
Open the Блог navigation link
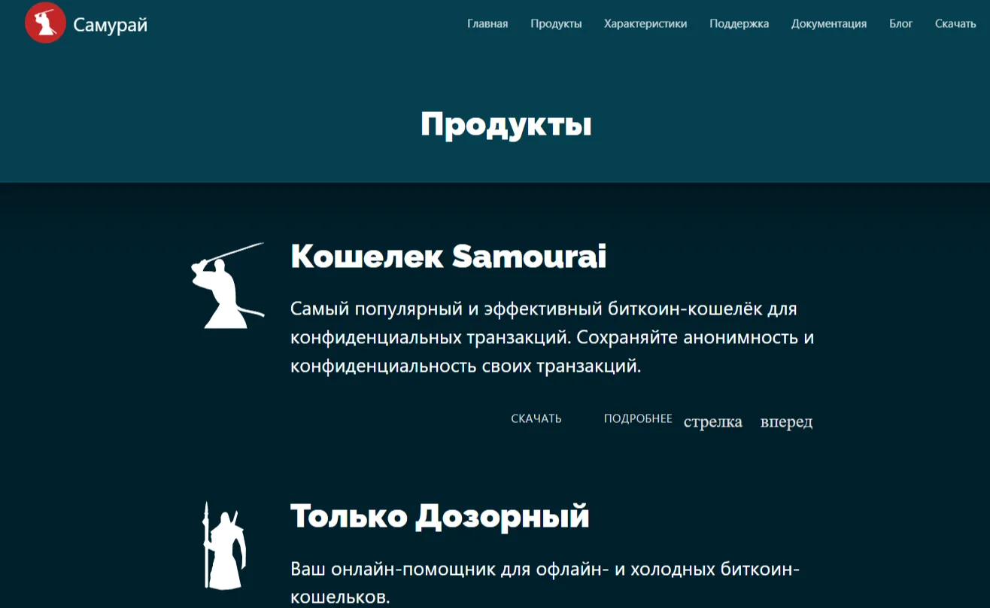point(900,24)
